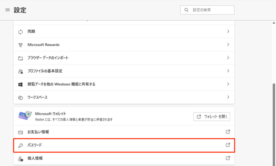
Task: Click the パスワード key icon
Action: click(21, 145)
